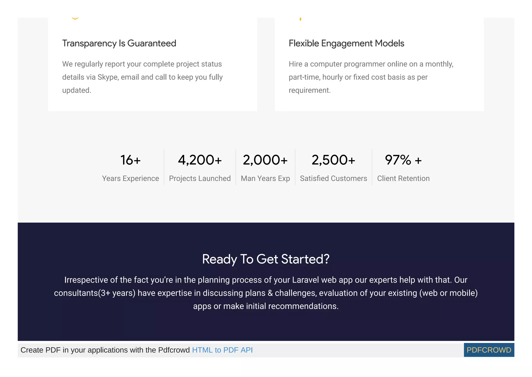Select the Flexible Engagement Models heading
This screenshot has height=377, width=532.
coord(347,43)
